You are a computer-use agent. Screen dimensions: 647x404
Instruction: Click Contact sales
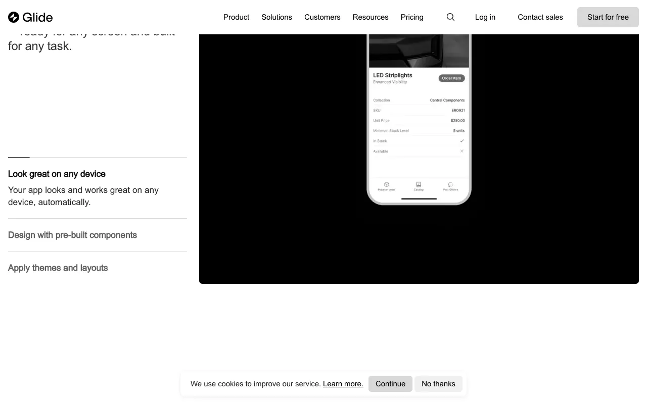point(540,17)
